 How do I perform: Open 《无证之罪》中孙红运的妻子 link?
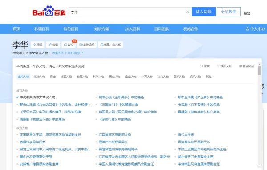pyautogui.click(x=50, y=112)
